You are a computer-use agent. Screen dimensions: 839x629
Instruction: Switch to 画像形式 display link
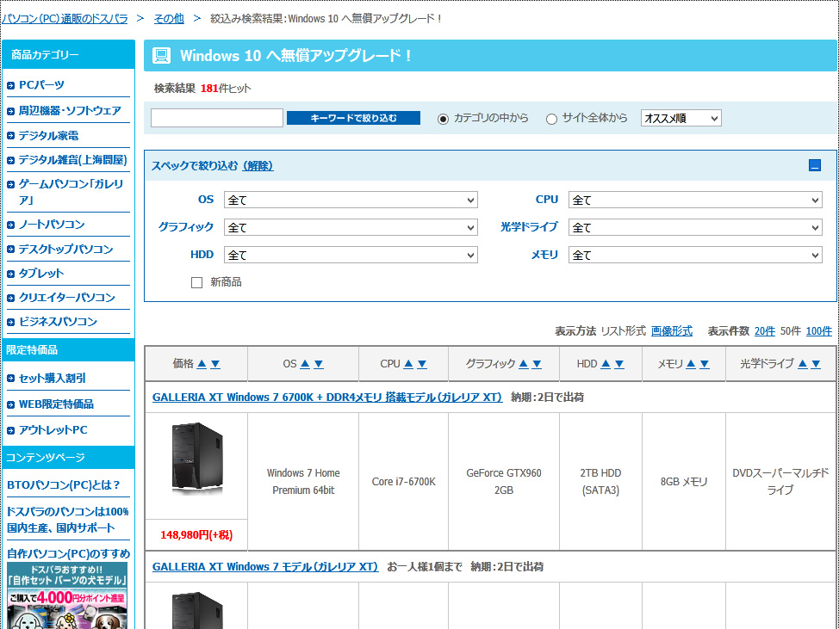click(x=671, y=331)
